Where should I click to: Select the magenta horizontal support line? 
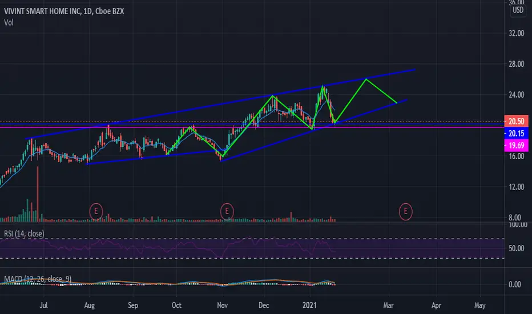(x=252, y=127)
